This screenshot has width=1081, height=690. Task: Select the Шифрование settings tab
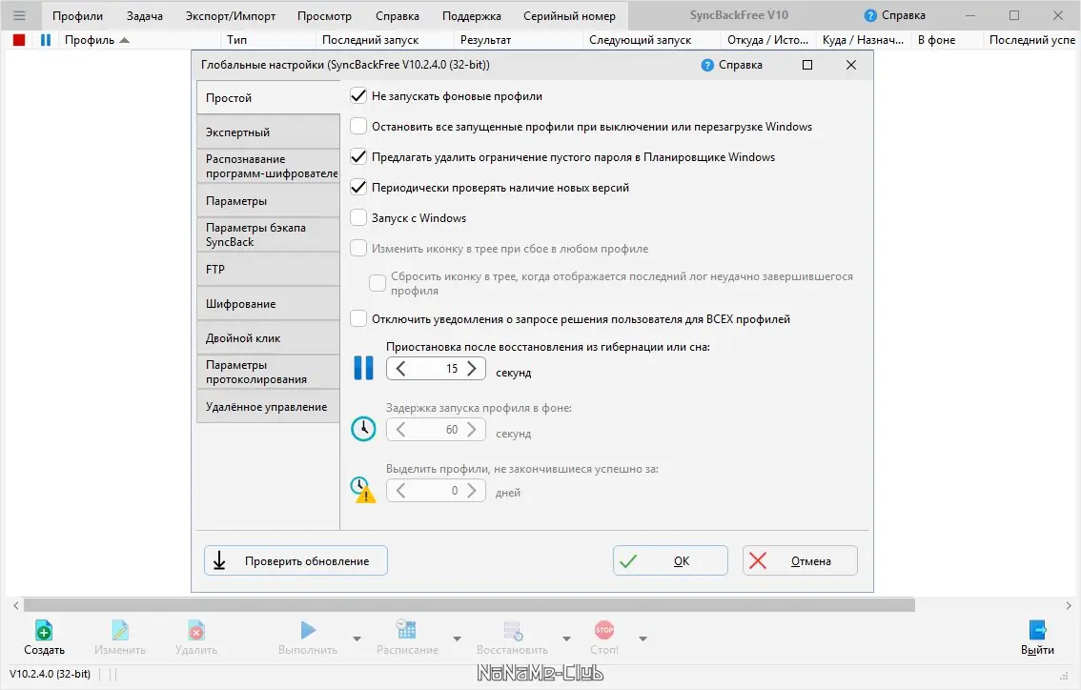pos(268,303)
